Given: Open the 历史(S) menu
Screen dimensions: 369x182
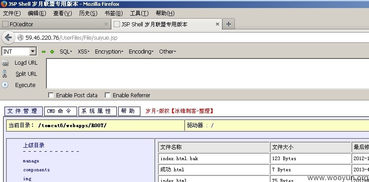Looking at the screenshot, I should [88, 13].
